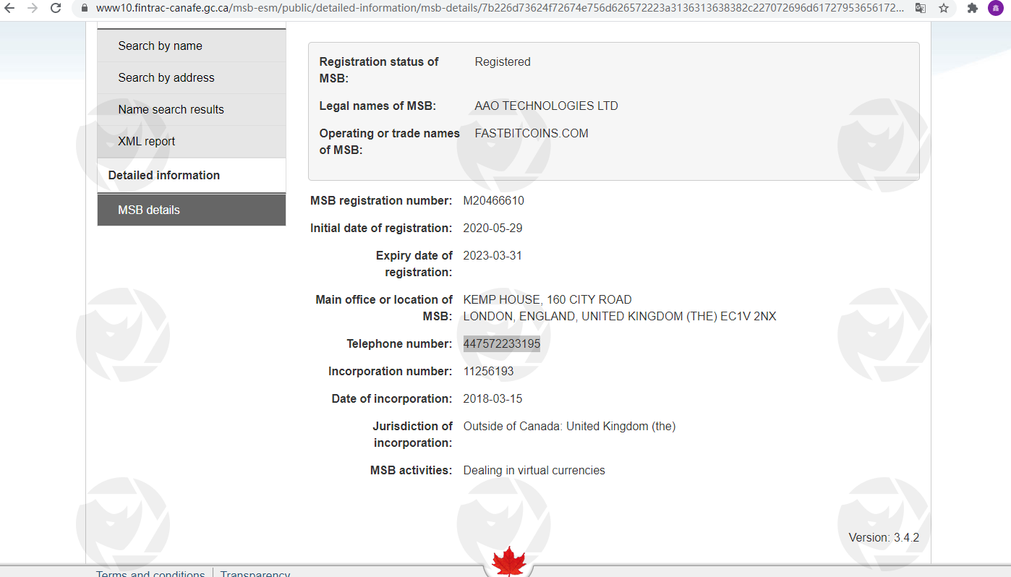This screenshot has width=1011, height=577.
Task: Open Search by address in sidebar
Action: click(x=166, y=77)
